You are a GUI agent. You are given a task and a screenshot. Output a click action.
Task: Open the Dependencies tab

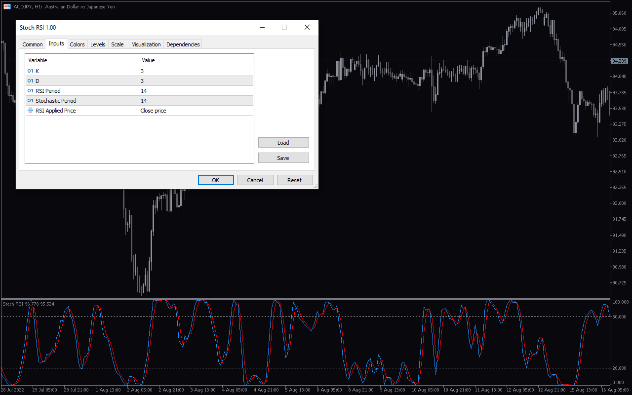point(183,44)
